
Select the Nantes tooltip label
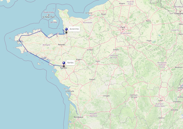coord(70,63)
